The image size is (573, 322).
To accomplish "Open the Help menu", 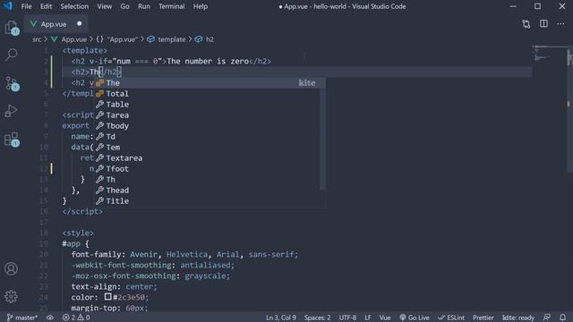I will click(x=201, y=6).
